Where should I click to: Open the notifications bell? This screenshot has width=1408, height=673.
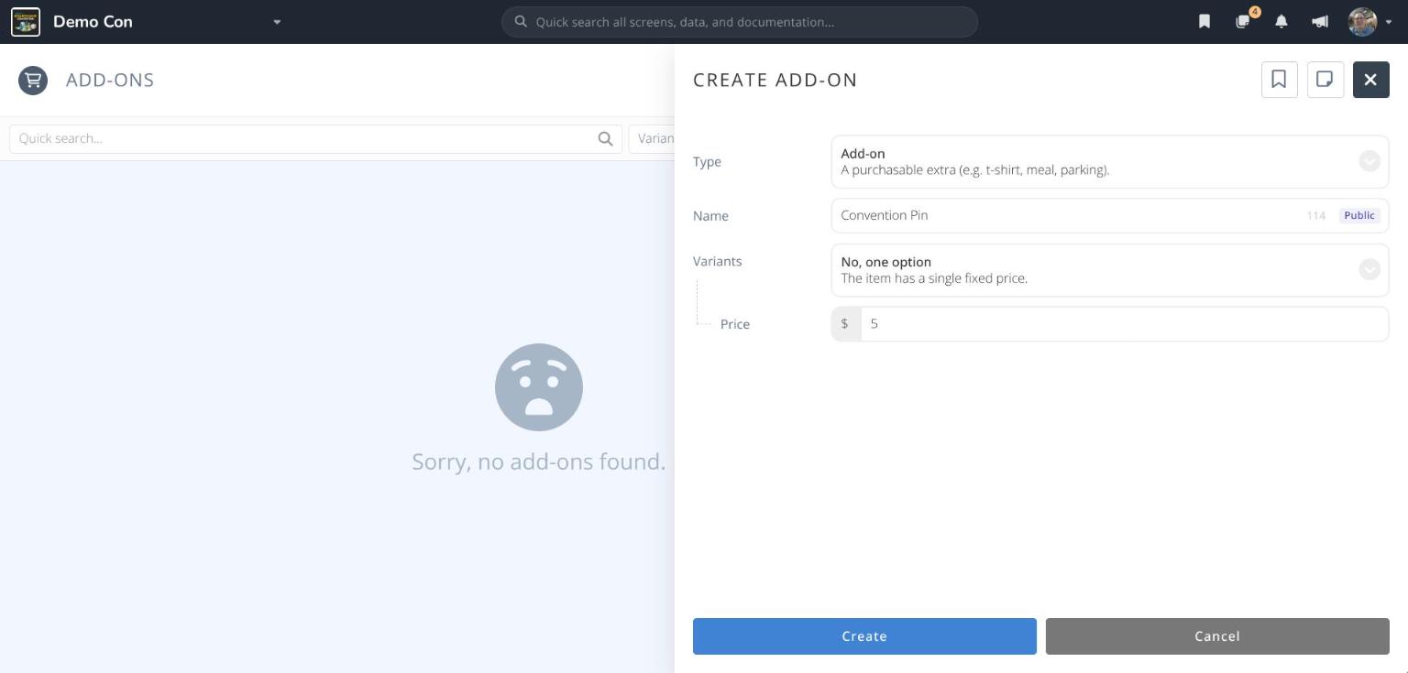[x=1281, y=22]
